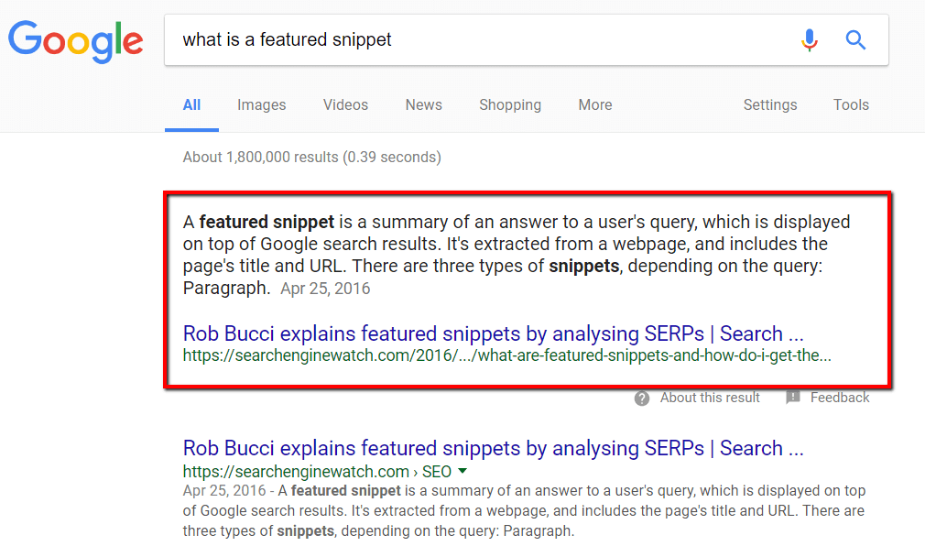The height and width of the screenshot is (557, 925).
Task: Open the News search category
Action: 423,104
